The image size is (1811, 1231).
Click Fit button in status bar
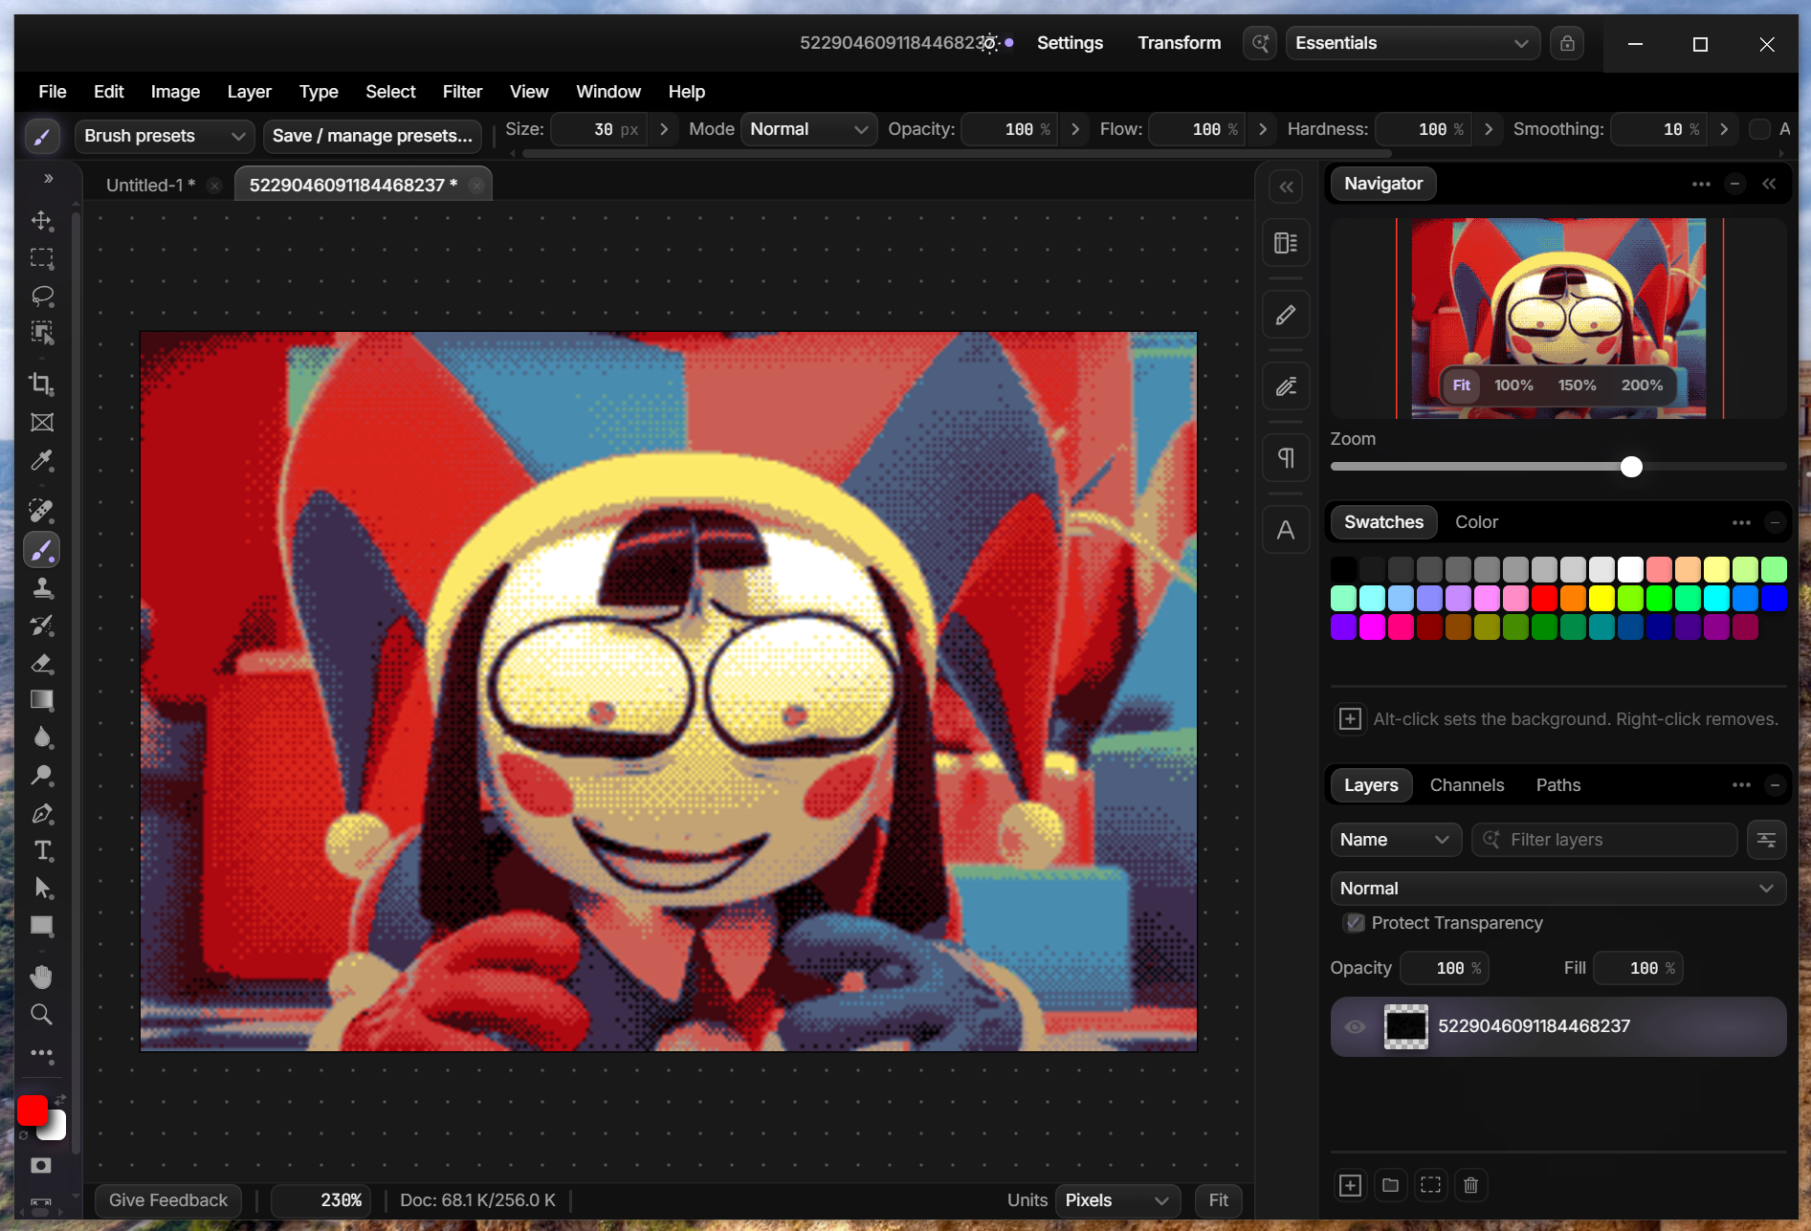coord(1218,1200)
